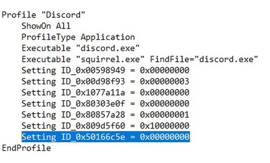Click the value 0x00000003
Viewport: 270px width, 163px height.
[x=164, y=81]
